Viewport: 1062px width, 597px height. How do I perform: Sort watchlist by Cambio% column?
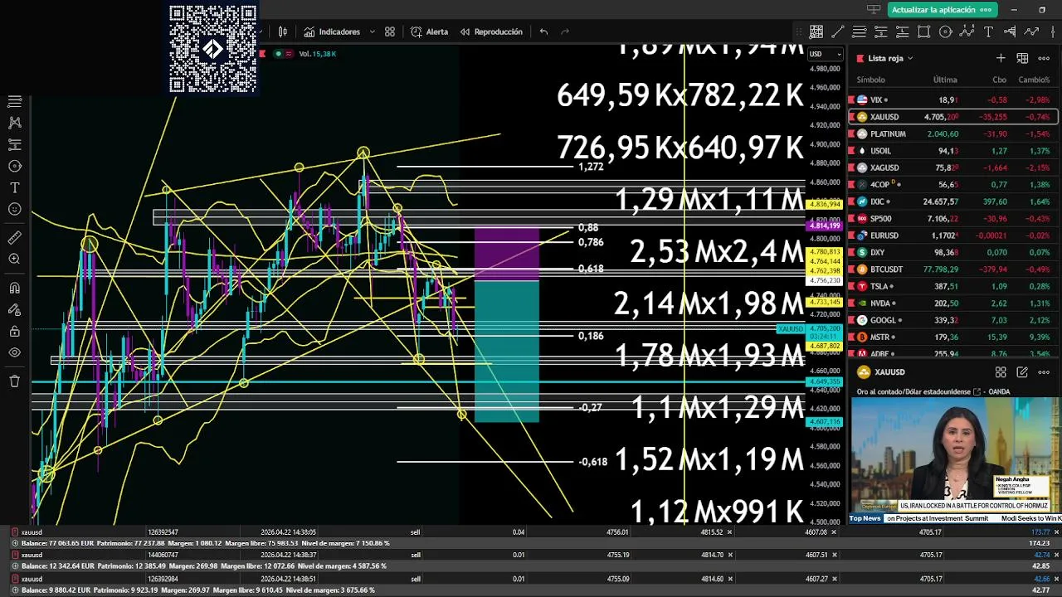pyautogui.click(x=1034, y=80)
